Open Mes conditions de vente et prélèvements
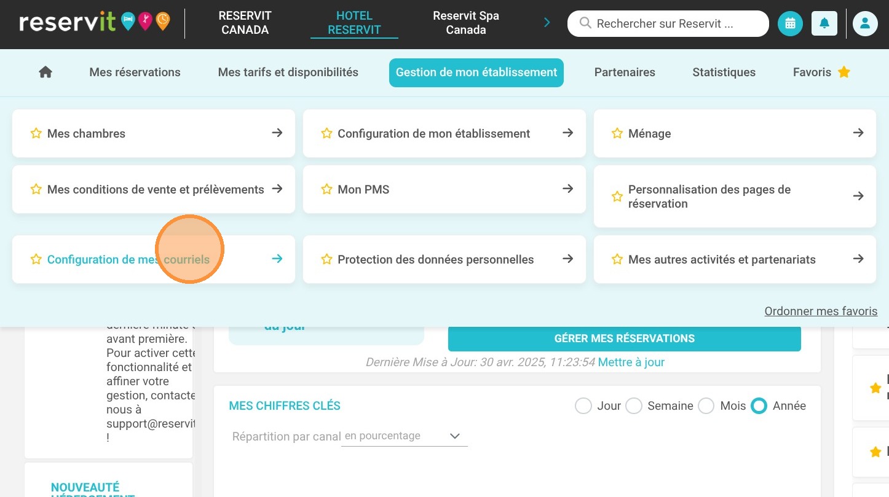This screenshot has height=497, width=889. coord(154,189)
